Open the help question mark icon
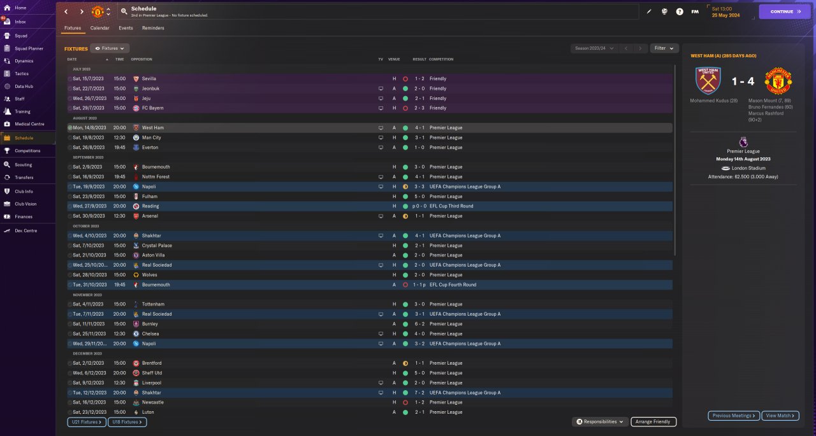 click(x=680, y=11)
